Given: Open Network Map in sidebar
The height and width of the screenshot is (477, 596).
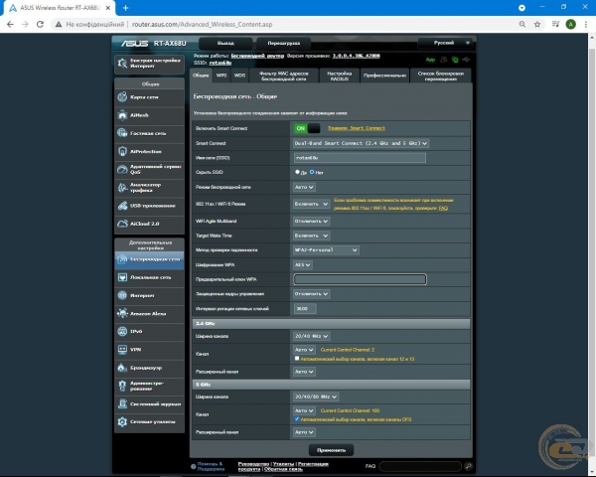Looking at the screenshot, I should [149, 97].
